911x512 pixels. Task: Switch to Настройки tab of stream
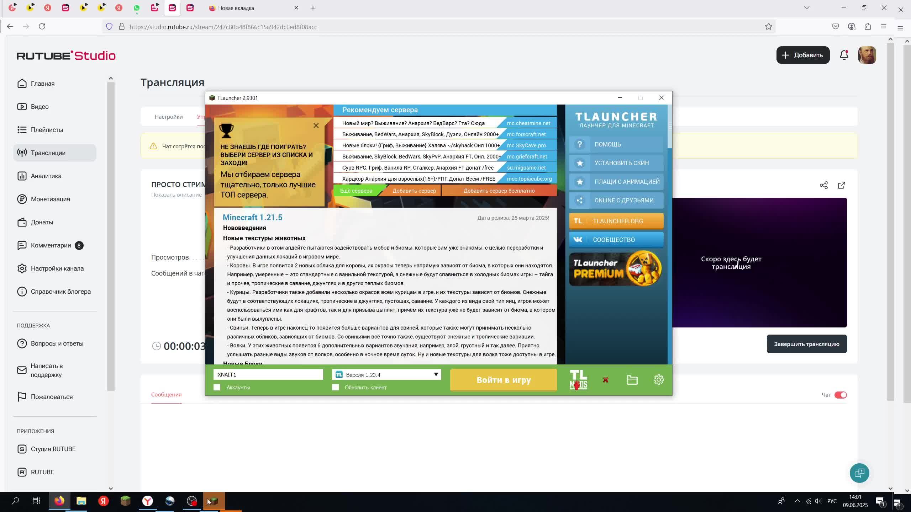[169, 117]
